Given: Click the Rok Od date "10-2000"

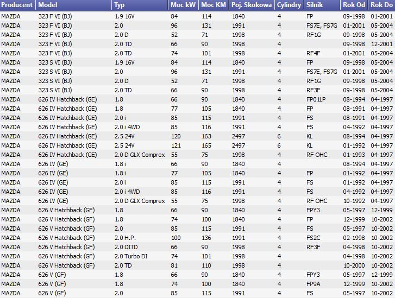Looking at the screenshot, I should click(x=354, y=265).
